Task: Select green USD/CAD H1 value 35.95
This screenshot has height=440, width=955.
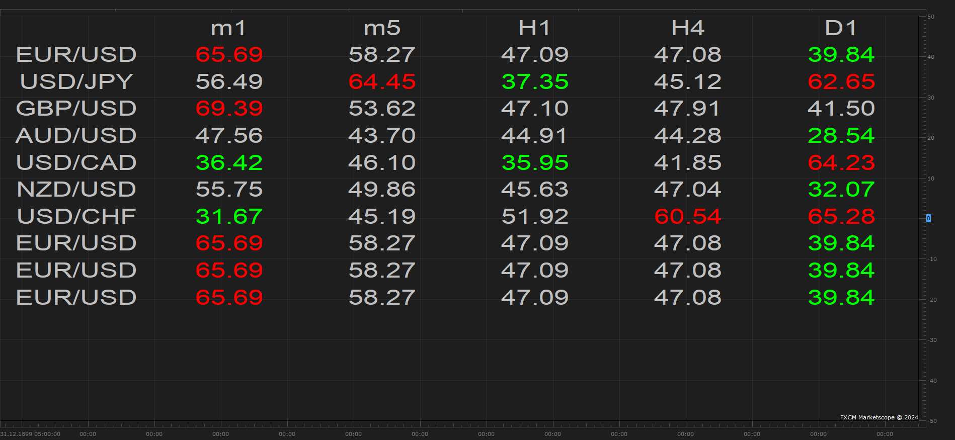Action: pos(535,163)
